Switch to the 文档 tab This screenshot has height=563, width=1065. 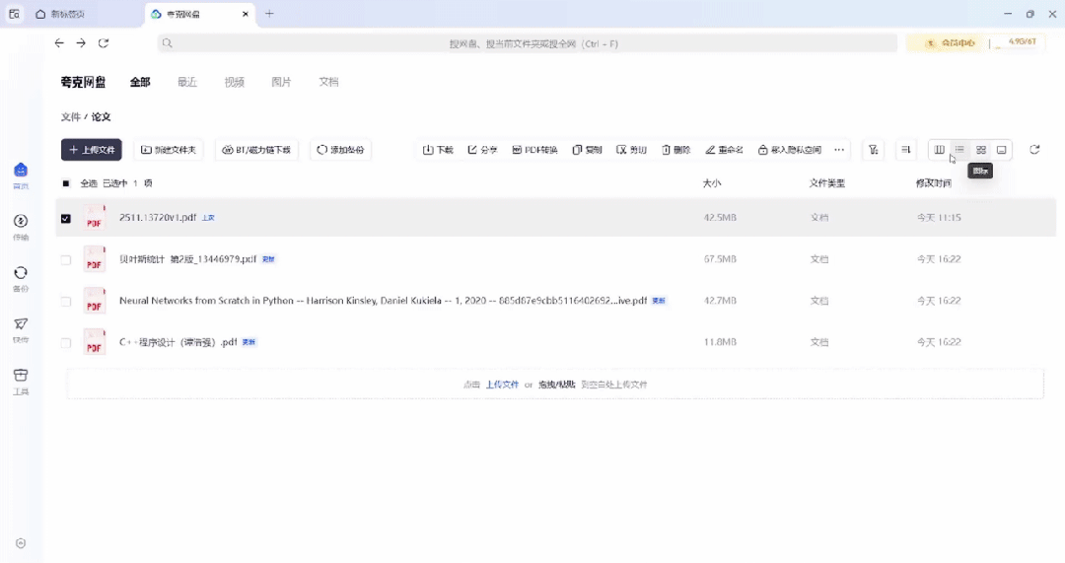coord(328,82)
